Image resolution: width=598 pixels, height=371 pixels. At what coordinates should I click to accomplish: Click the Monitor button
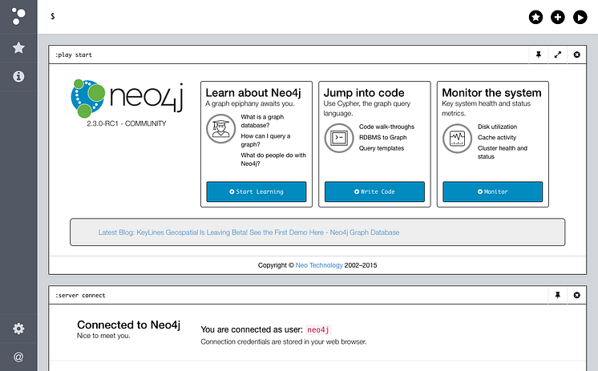point(493,192)
